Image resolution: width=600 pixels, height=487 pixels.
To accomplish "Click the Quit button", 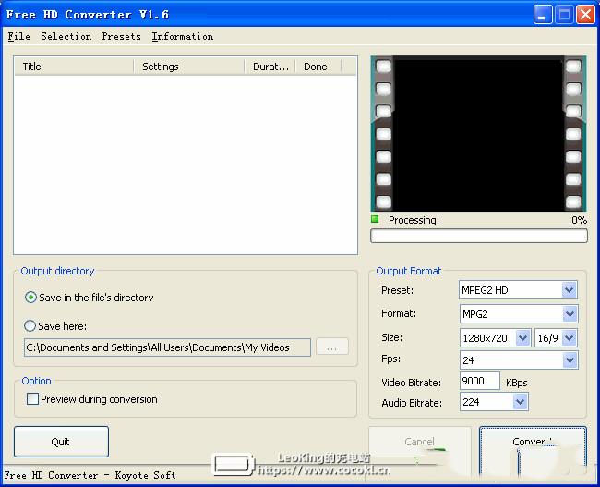I will pyautogui.click(x=61, y=442).
